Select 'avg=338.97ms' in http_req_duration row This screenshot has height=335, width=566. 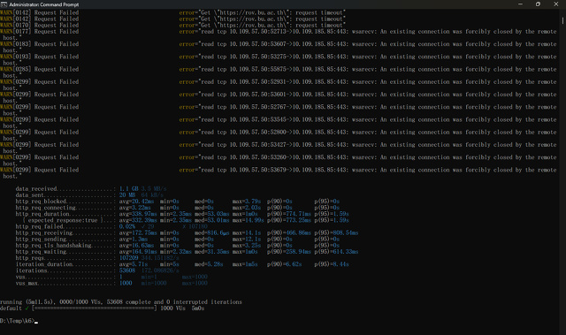pyautogui.click(x=138, y=214)
